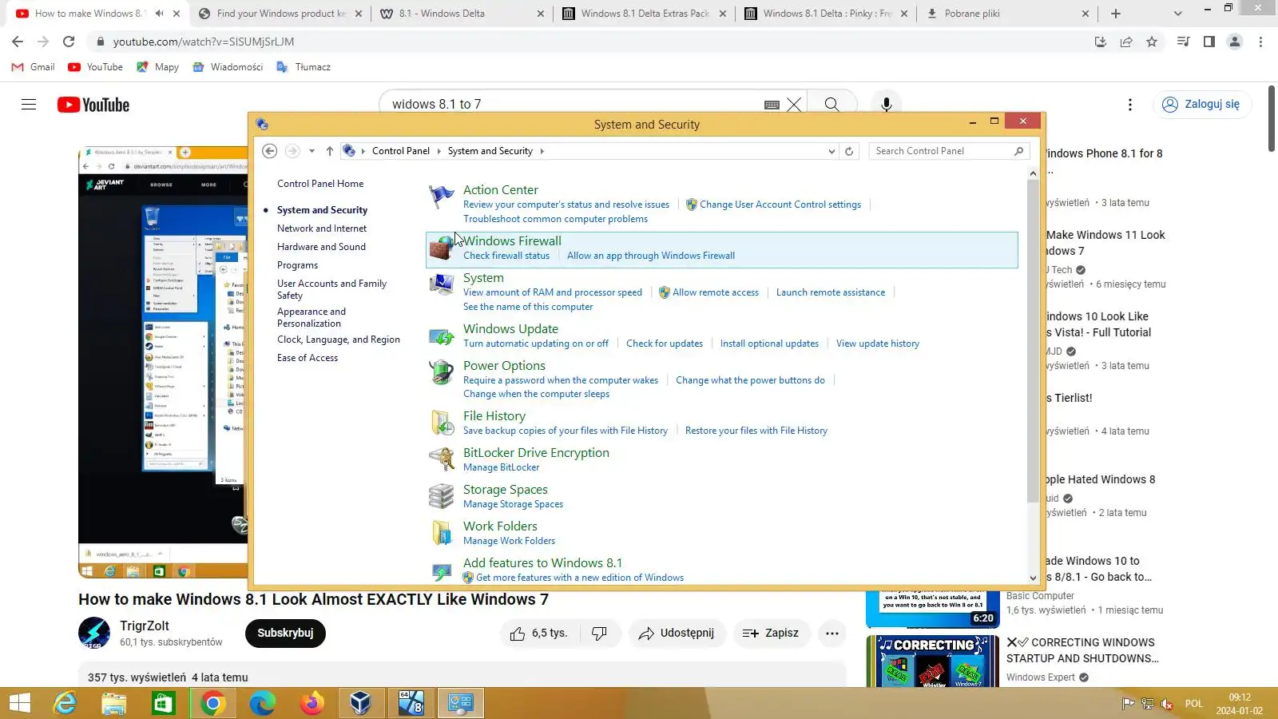1278x719 pixels.
Task: Open Hardware and Sound category
Action: pyautogui.click(x=321, y=247)
